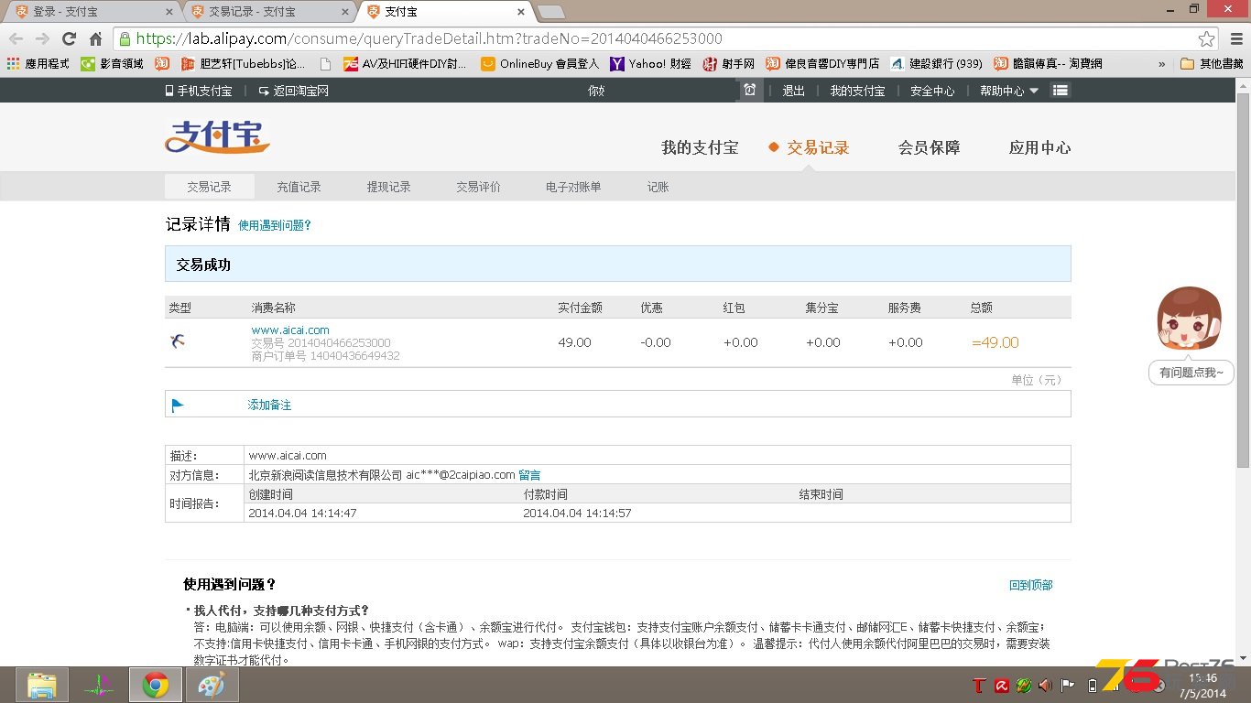
Task: Select the 应用中心 main nav item
Action: (1039, 147)
